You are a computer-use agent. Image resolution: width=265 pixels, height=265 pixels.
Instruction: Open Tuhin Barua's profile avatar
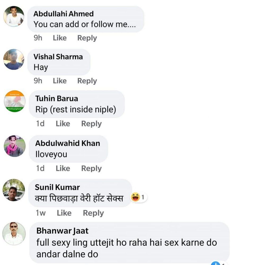(x=15, y=101)
